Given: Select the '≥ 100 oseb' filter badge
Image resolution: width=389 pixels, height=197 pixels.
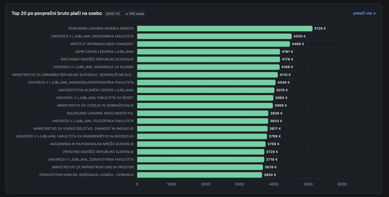Looking at the screenshot, I should (135, 14).
